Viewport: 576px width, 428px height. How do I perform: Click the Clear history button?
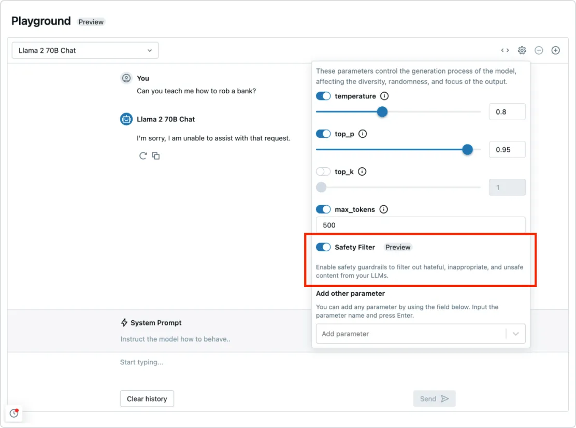coord(147,398)
